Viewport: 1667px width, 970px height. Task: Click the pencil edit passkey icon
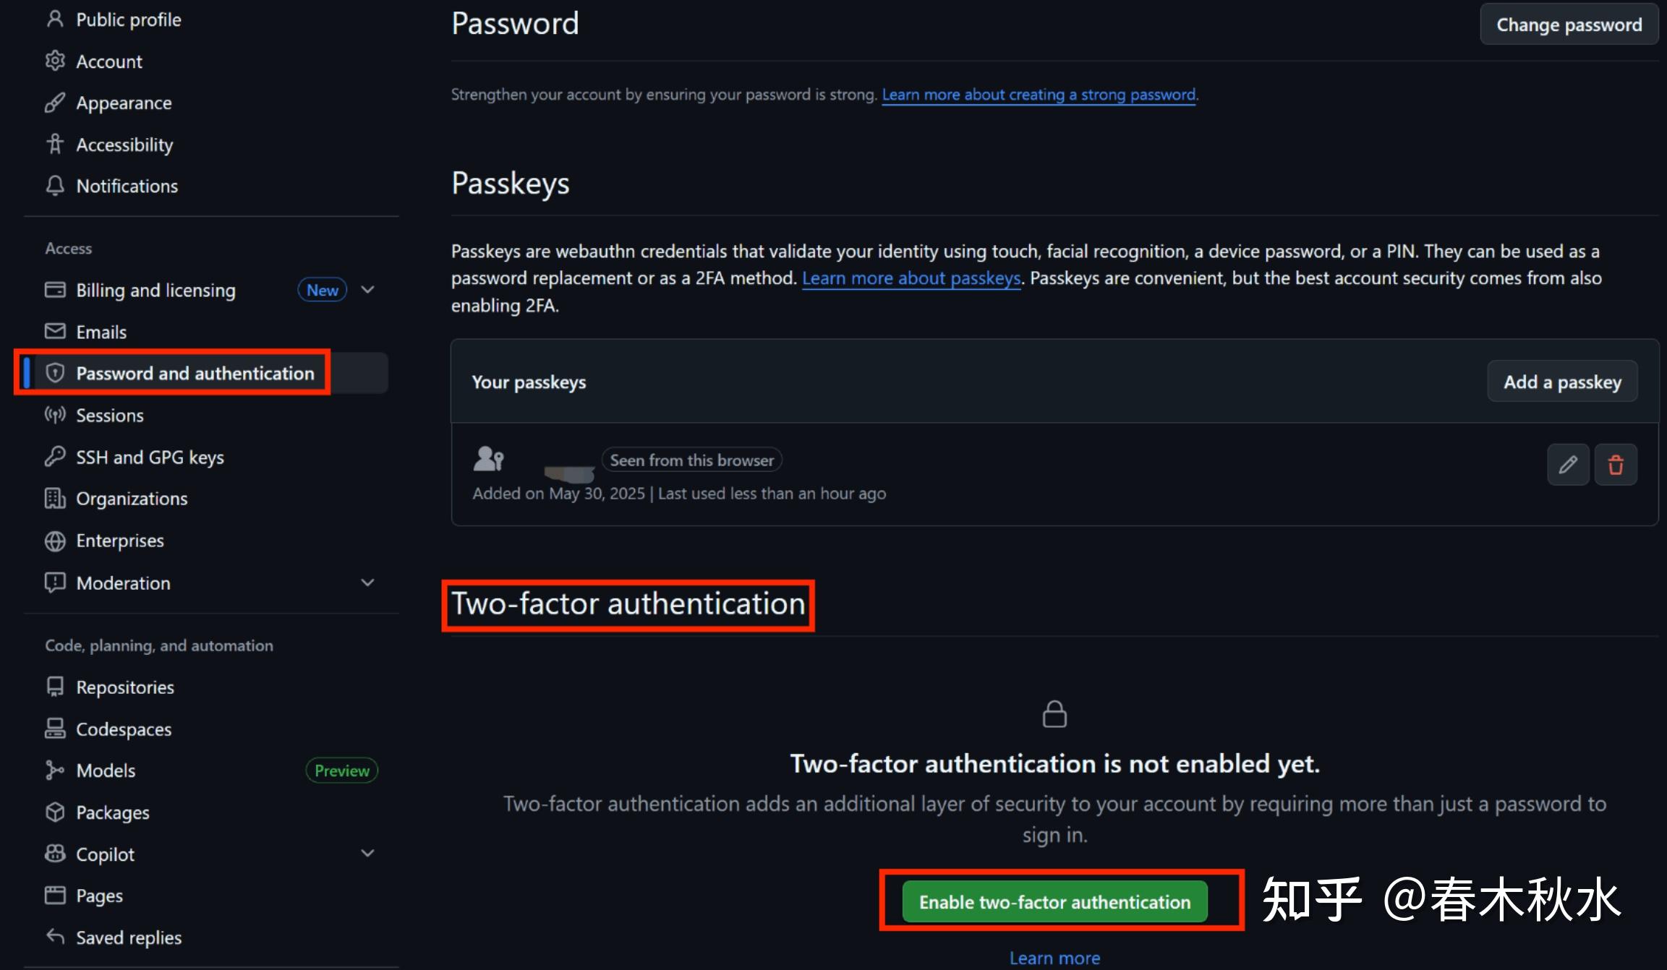[x=1567, y=465]
